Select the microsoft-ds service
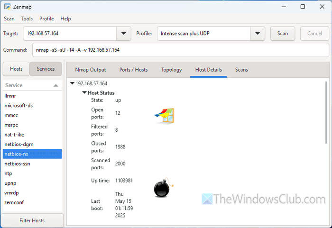This screenshot has width=332, height=228. tap(32, 106)
